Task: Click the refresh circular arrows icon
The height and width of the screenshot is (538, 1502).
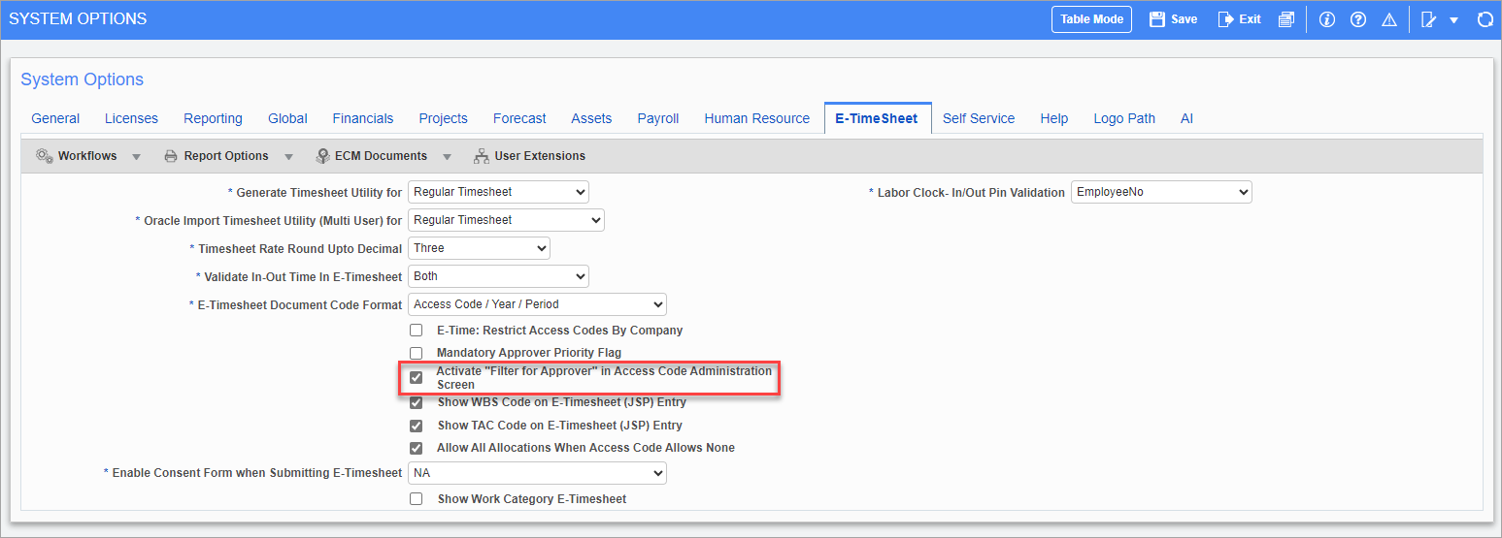Action: coord(1485,19)
